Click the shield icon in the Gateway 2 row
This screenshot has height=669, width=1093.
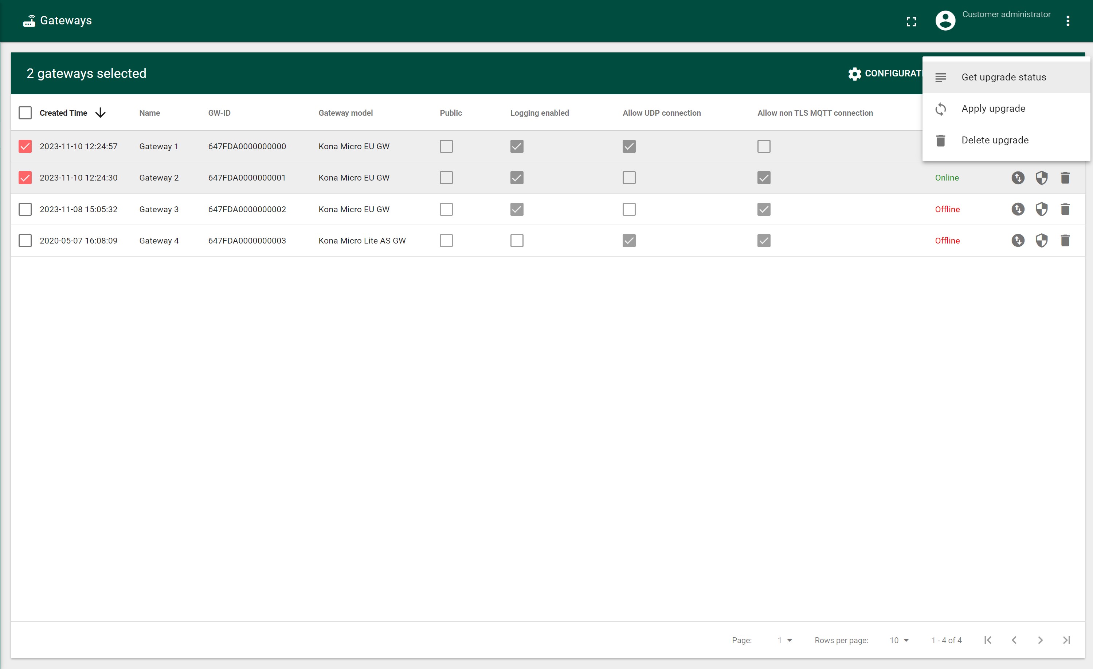click(1041, 178)
